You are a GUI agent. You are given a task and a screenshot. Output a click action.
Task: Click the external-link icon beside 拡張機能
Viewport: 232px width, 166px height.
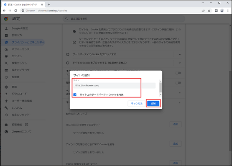(x=26, y=125)
